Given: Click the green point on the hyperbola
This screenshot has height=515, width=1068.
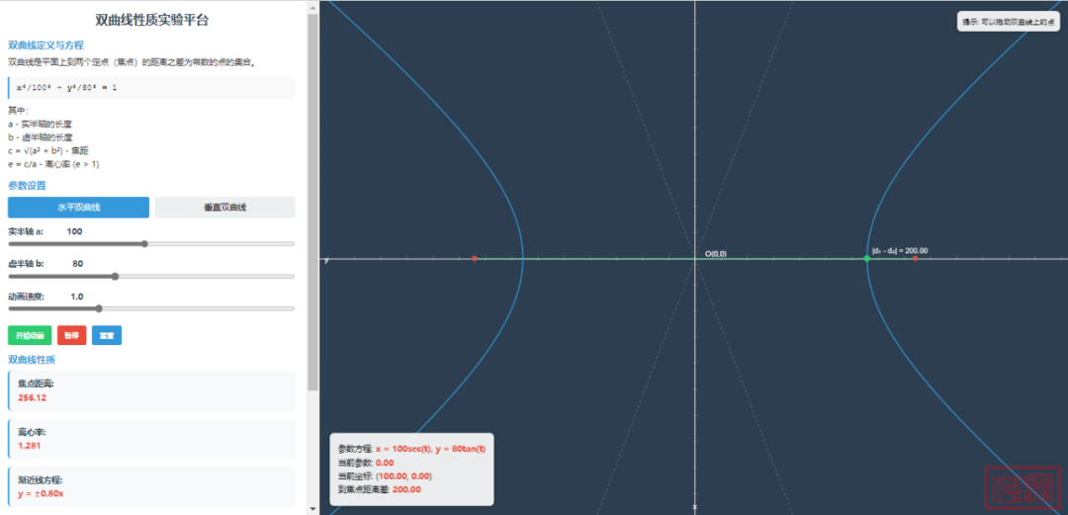Looking at the screenshot, I should [x=867, y=259].
